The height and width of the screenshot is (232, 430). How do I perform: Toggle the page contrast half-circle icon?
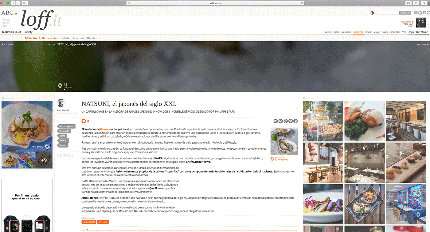[372, 13]
